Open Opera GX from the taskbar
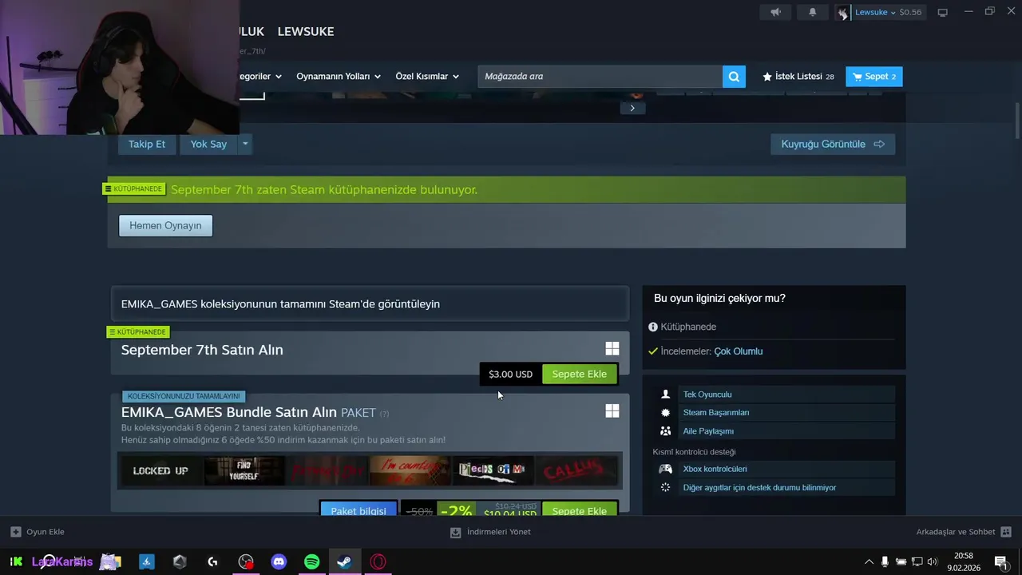This screenshot has height=575, width=1022. (x=378, y=561)
